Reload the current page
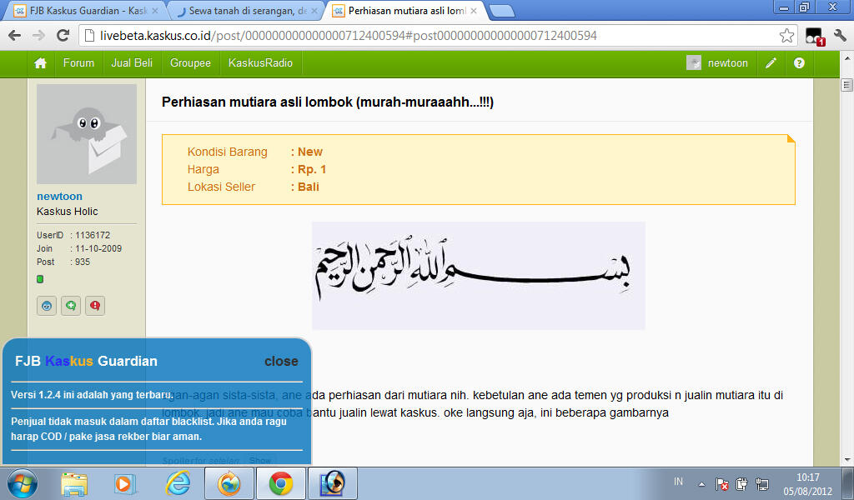The height and width of the screenshot is (500, 854). point(63,36)
